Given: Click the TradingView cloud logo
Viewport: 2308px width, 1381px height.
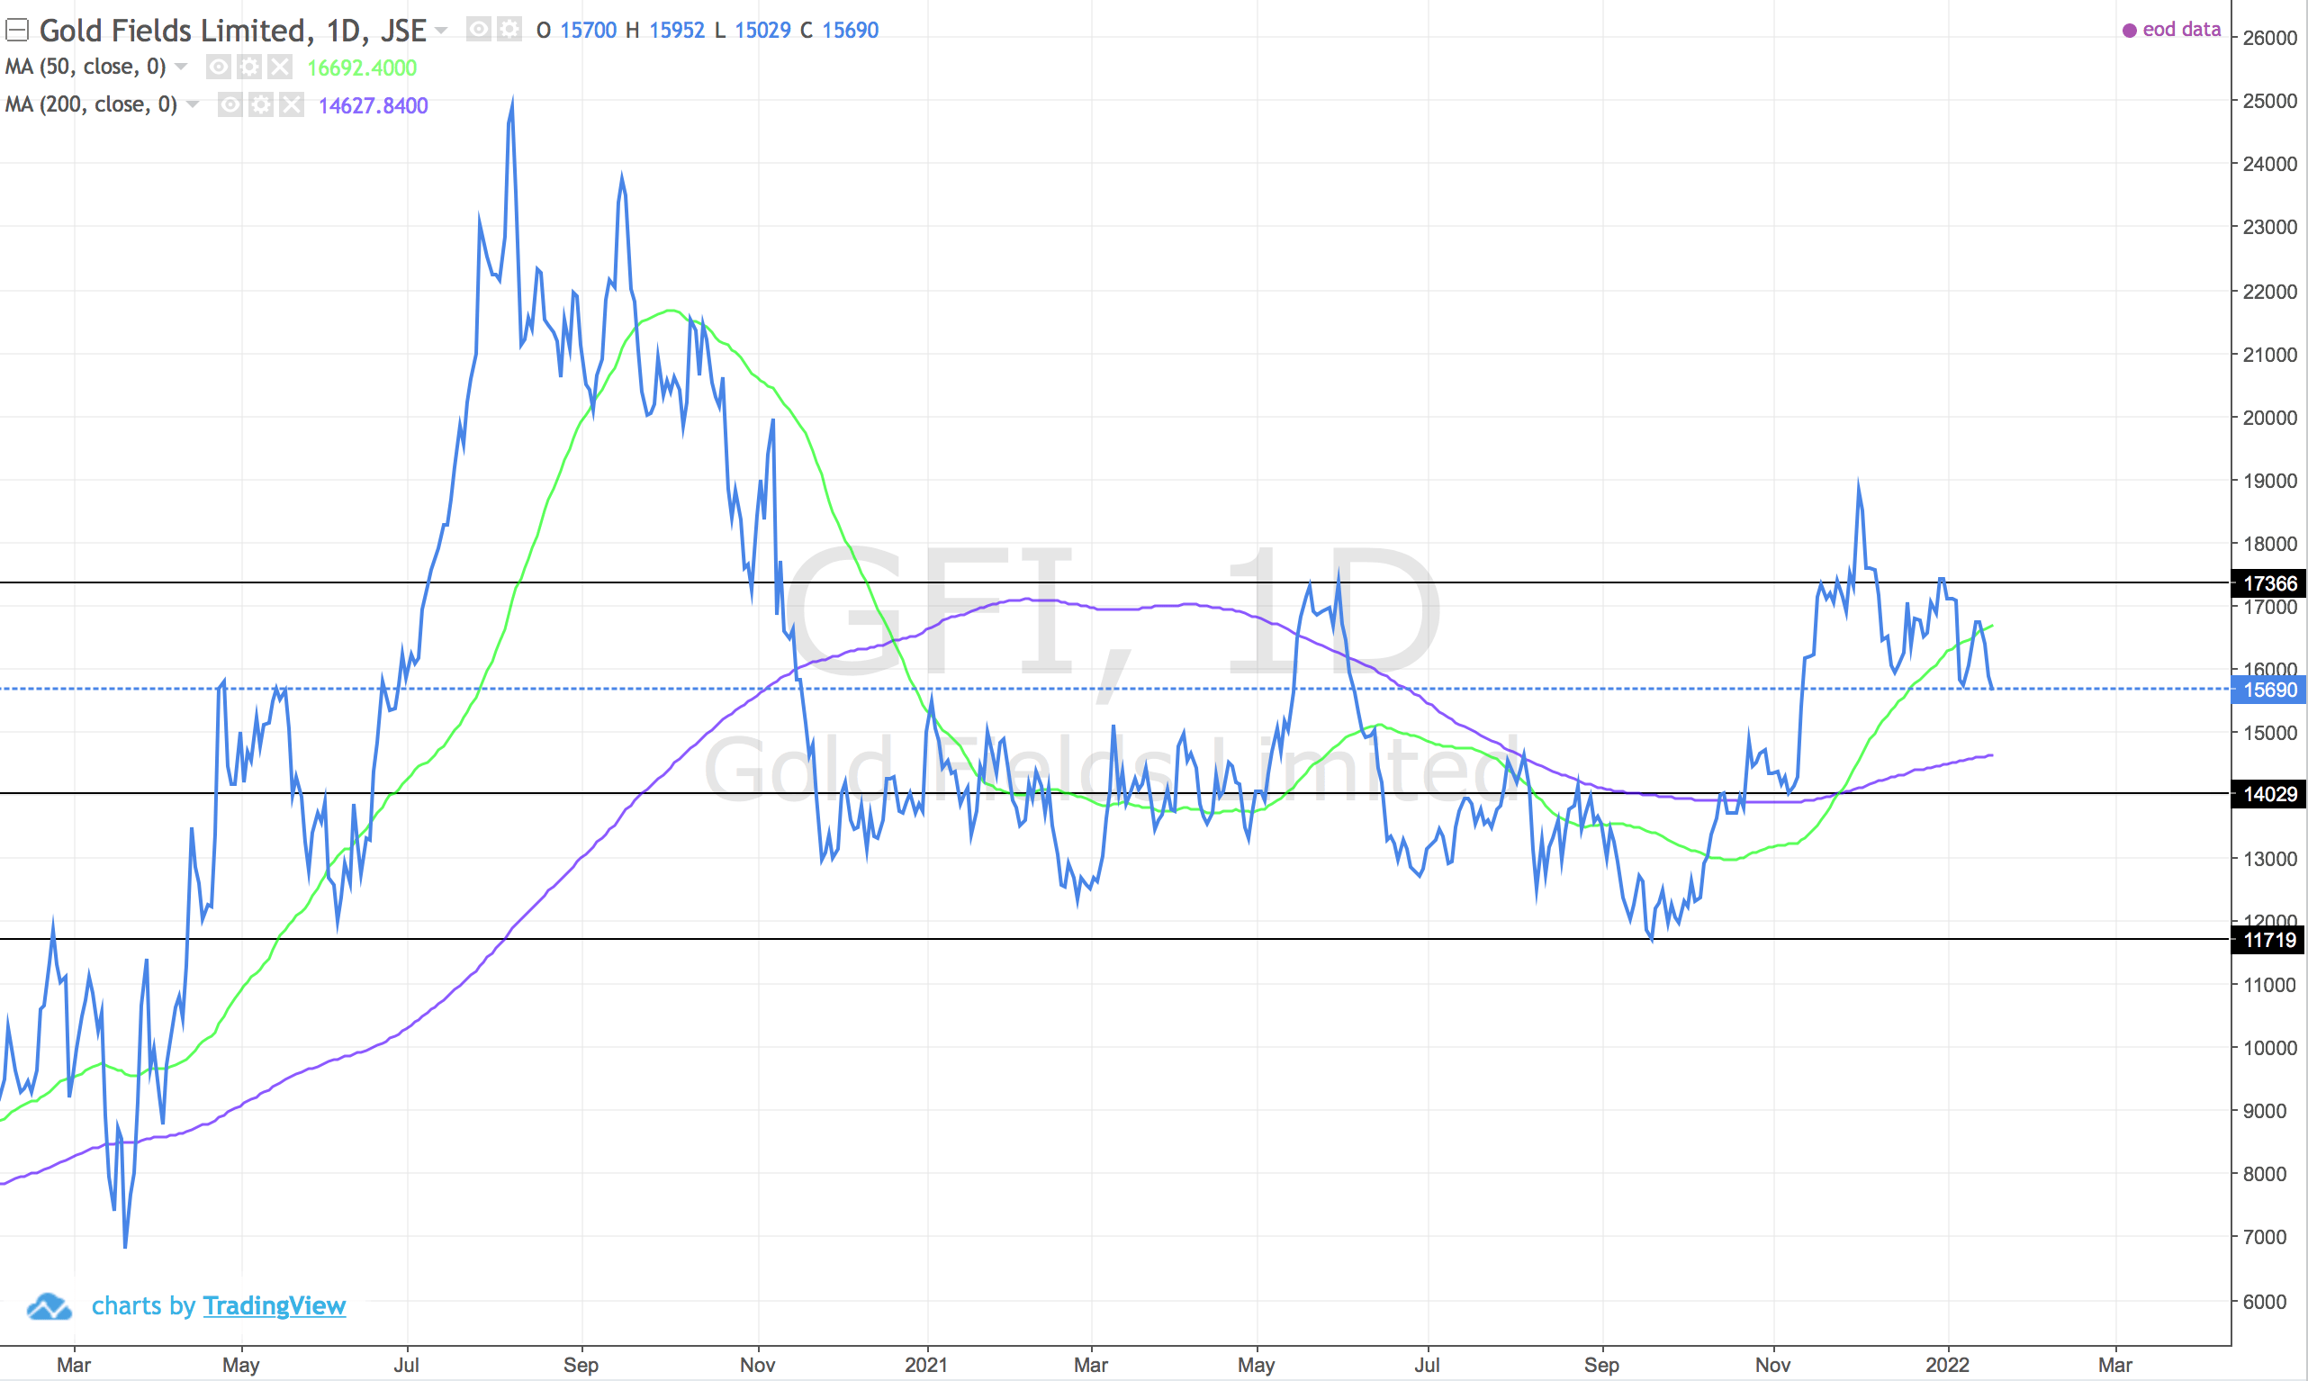Looking at the screenshot, I should tap(50, 1306).
